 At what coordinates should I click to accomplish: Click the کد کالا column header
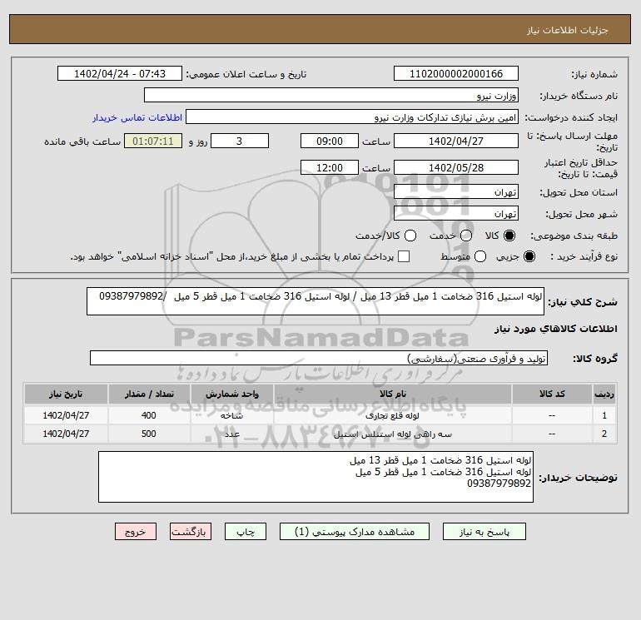click(552, 394)
